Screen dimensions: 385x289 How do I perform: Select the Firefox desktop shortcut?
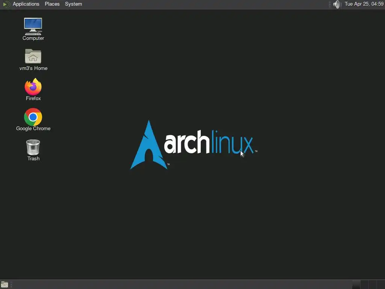[33, 90]
